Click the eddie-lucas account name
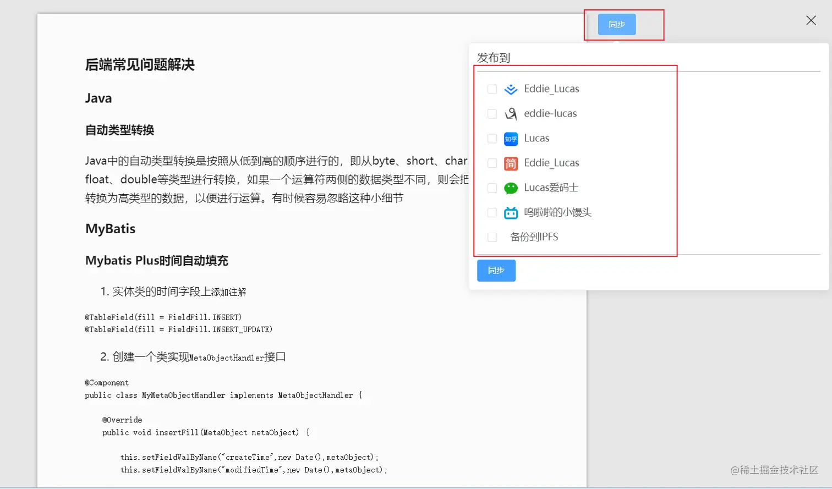This screenshot has height=489, width=832. [x=550, y=113]
